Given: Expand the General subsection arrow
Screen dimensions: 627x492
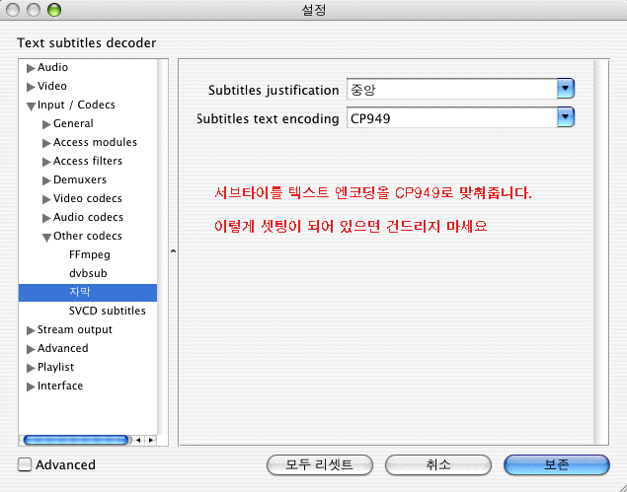Looking at the screenshot, I should [46, 124].
